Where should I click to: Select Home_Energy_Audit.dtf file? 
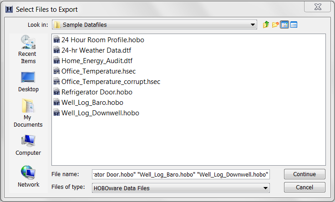coord(97,61)
